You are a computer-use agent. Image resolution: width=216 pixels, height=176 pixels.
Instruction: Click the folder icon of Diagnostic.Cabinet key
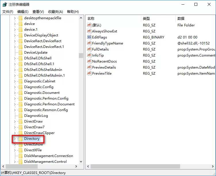pyautogui.click(x=20, y=81)
